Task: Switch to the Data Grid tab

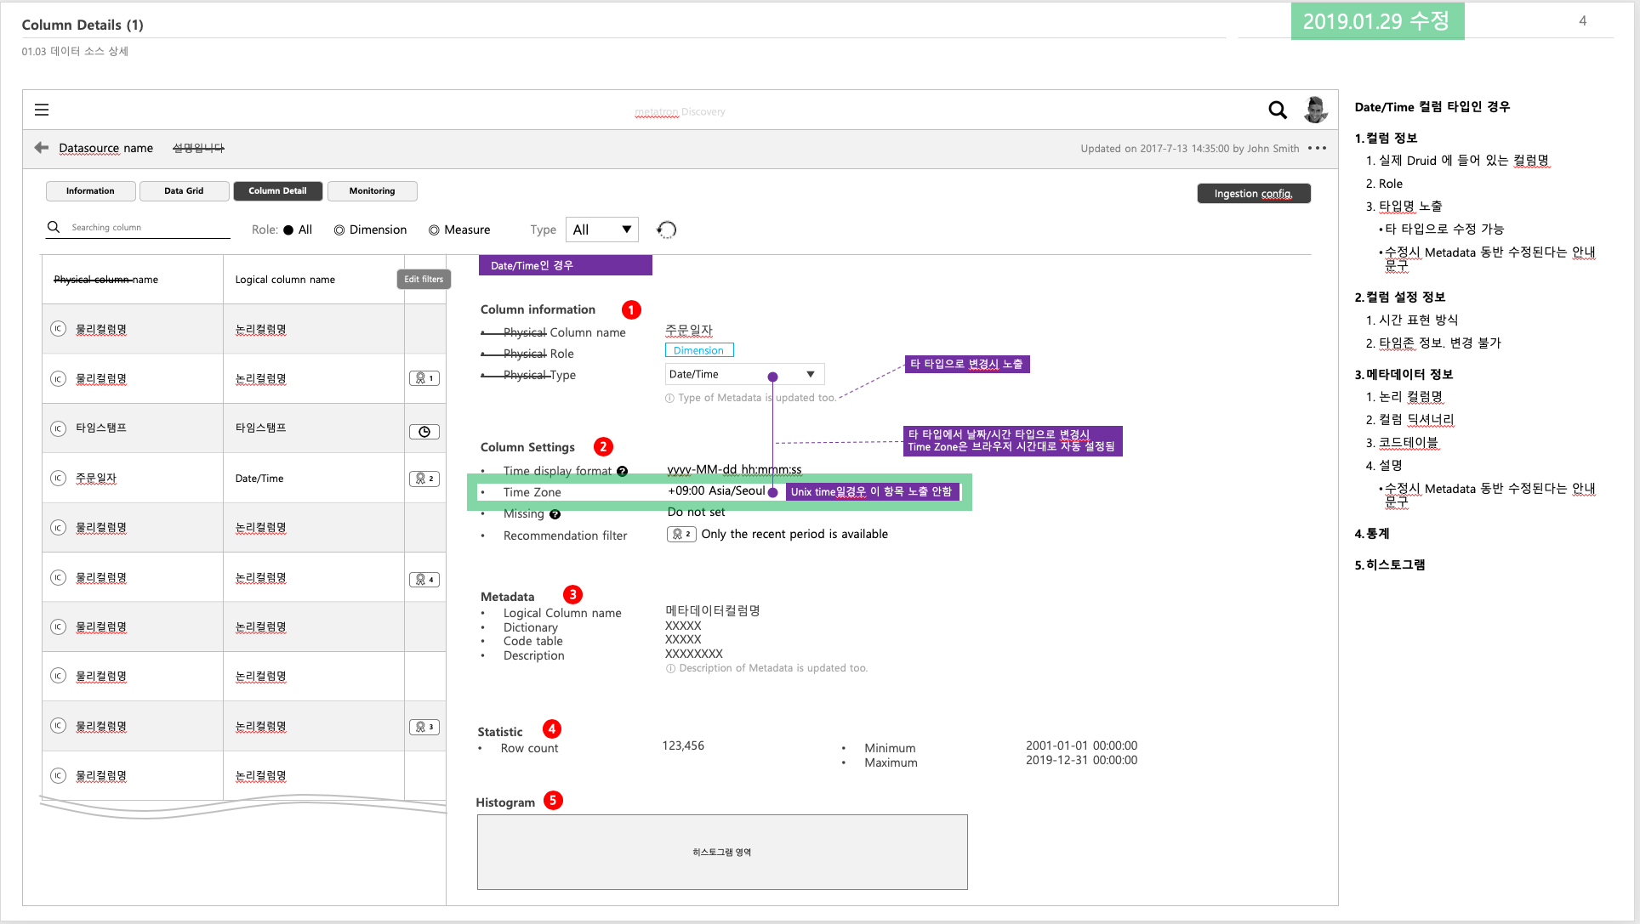Action: tap(184, 190)
